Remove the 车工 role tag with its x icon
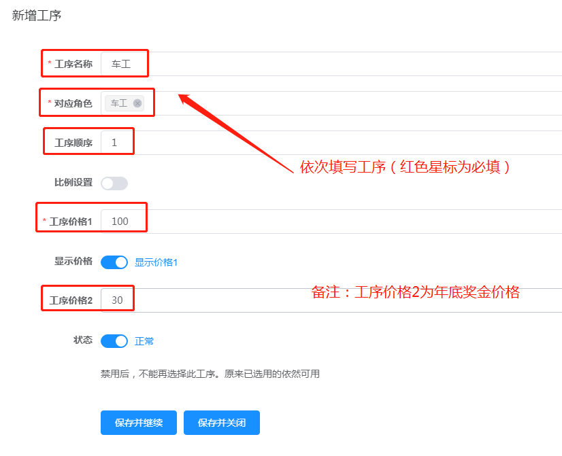Screen dimensions: 562x456 click(137, 103)
